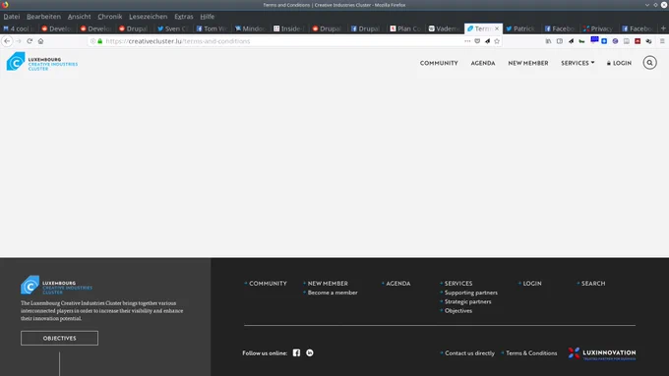Open the Facebook icon in footer
The width and height of the screenshot is (669, 376).
point(296,352)
